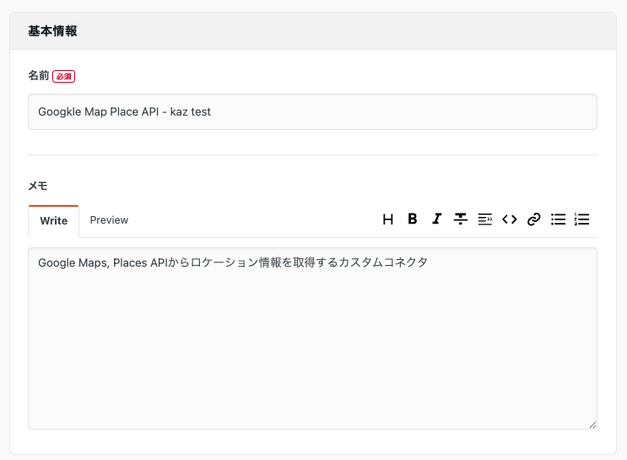Click the memo text starting with Google Maps
The image size is (627, 460).
[x=233, y=262]
